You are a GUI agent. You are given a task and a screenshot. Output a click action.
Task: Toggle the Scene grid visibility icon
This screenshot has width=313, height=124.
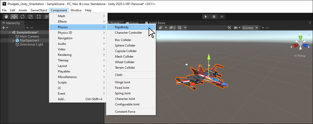pos(180,28)
